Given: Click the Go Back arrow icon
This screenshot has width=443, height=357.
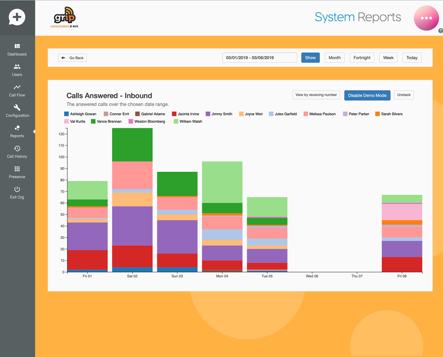Looking at the screenshot, I should click(63, 58).
